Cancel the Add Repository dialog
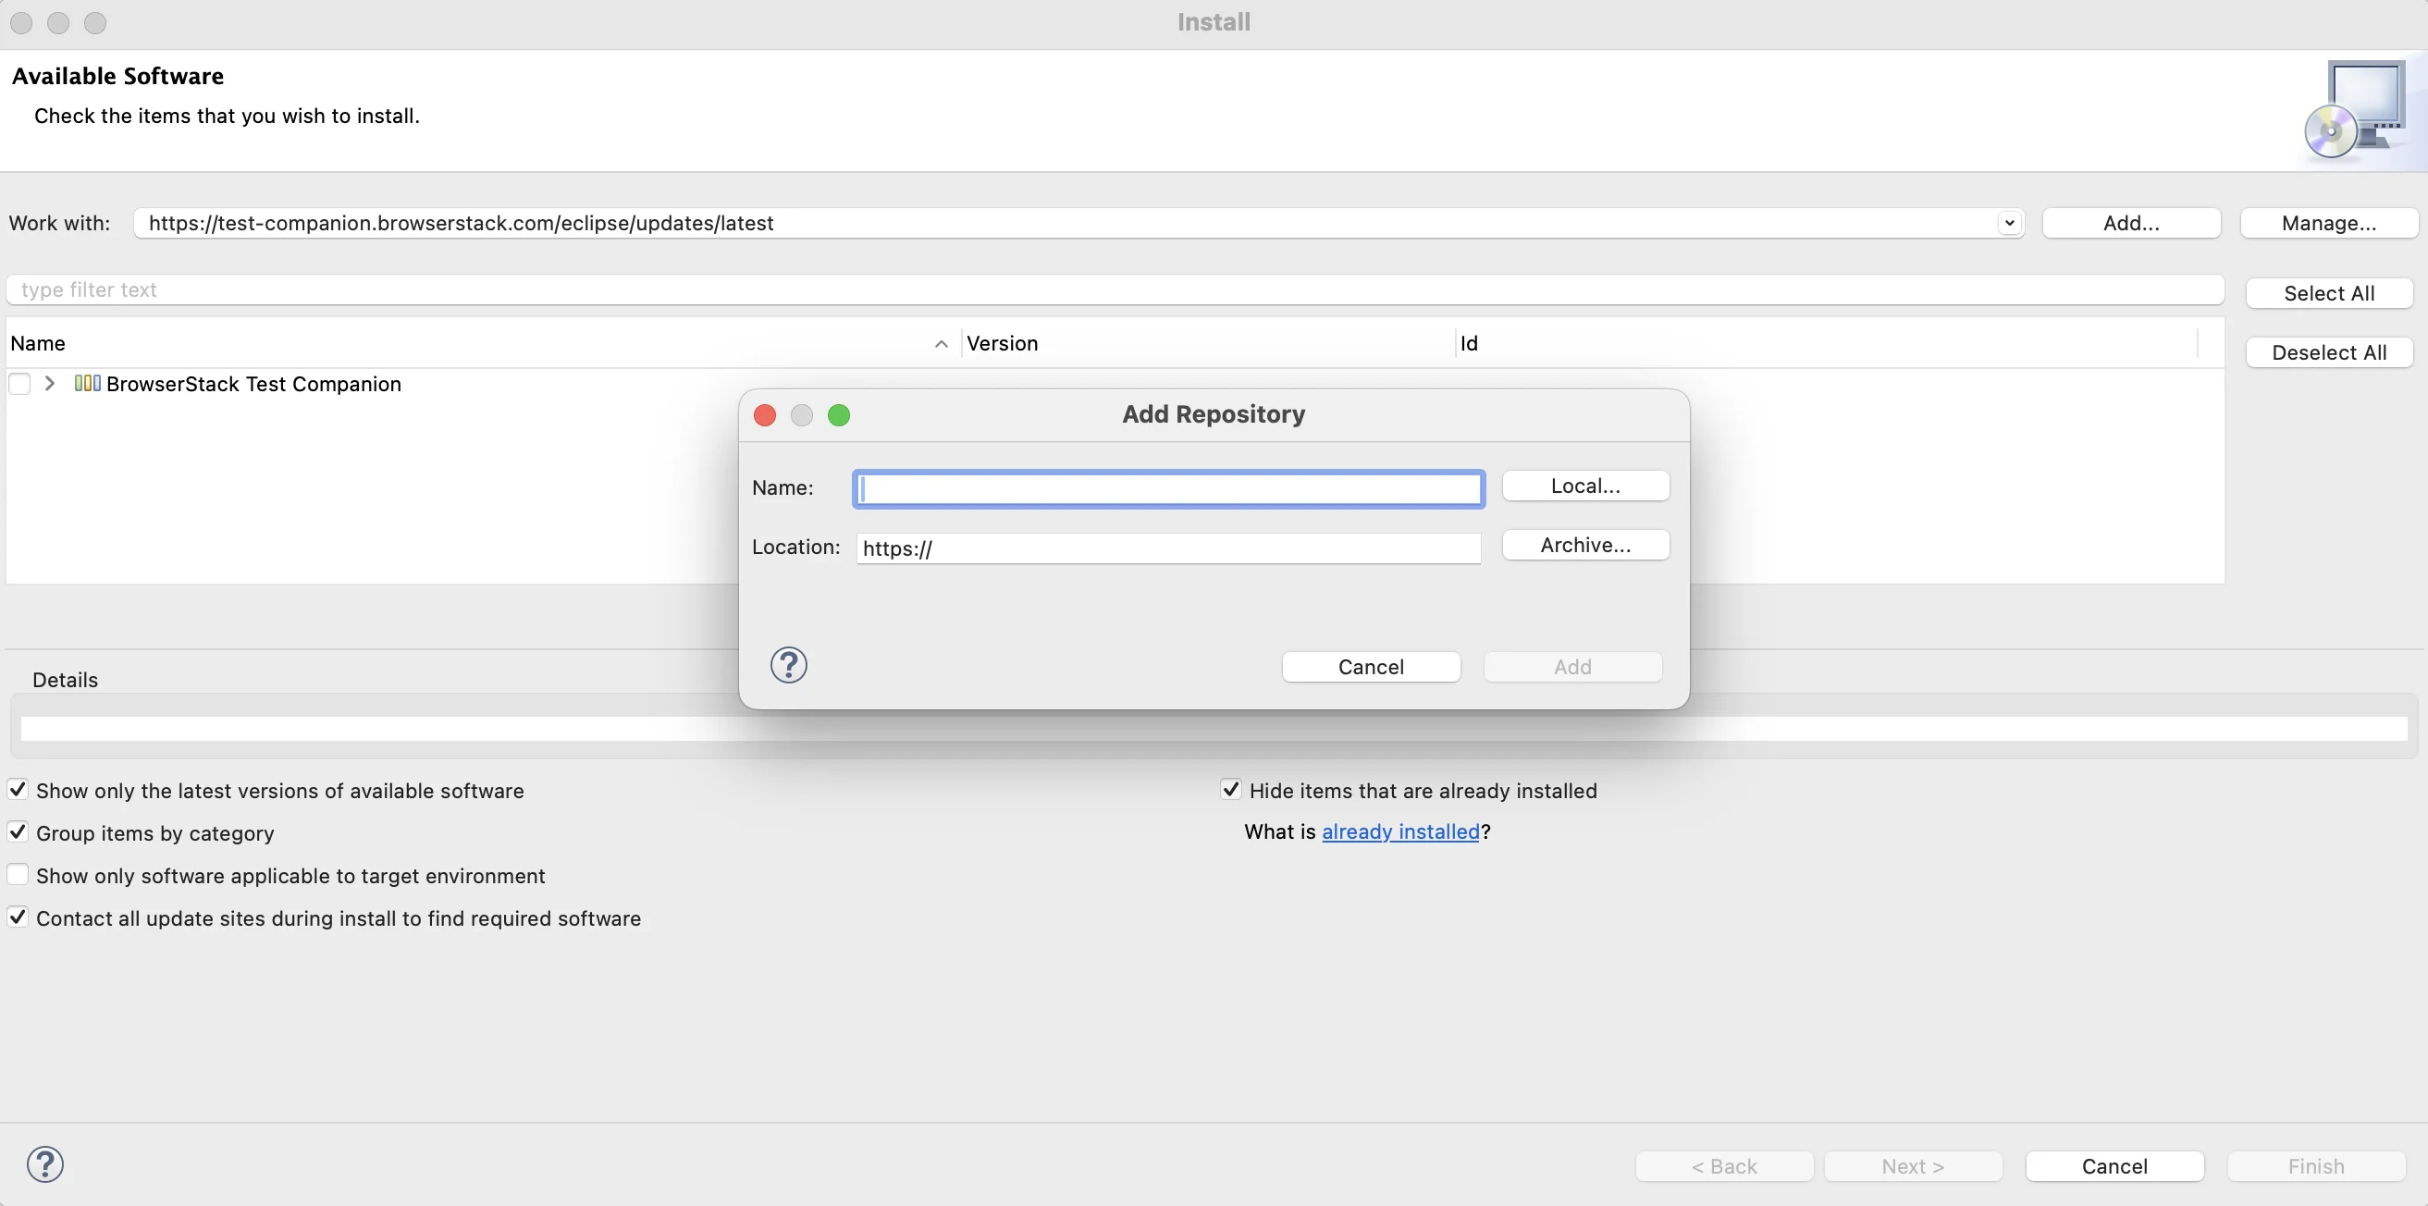 point(1371,667)
